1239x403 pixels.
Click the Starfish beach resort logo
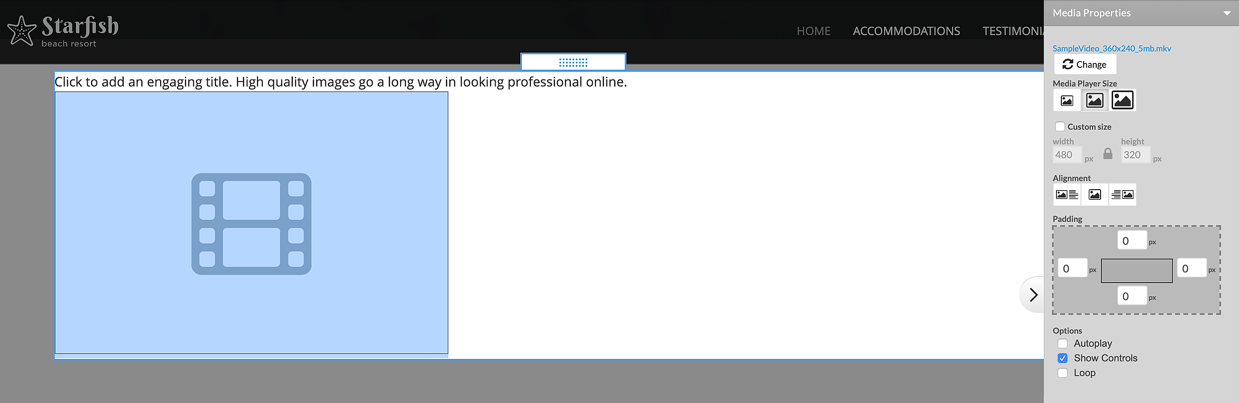point(63,31)
